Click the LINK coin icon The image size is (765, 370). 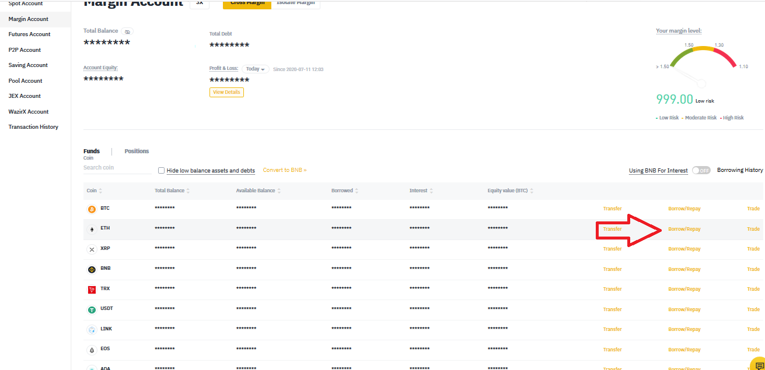point(92,330)
